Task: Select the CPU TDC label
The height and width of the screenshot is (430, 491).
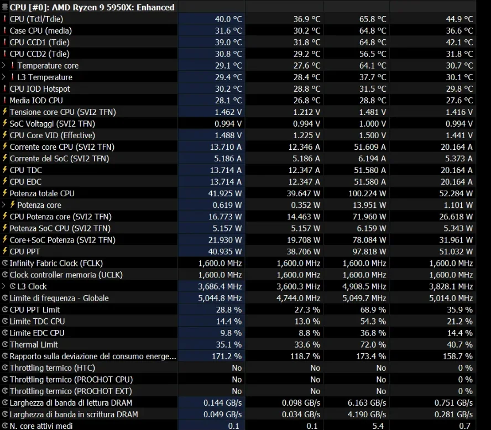Action: pos(25,170)
